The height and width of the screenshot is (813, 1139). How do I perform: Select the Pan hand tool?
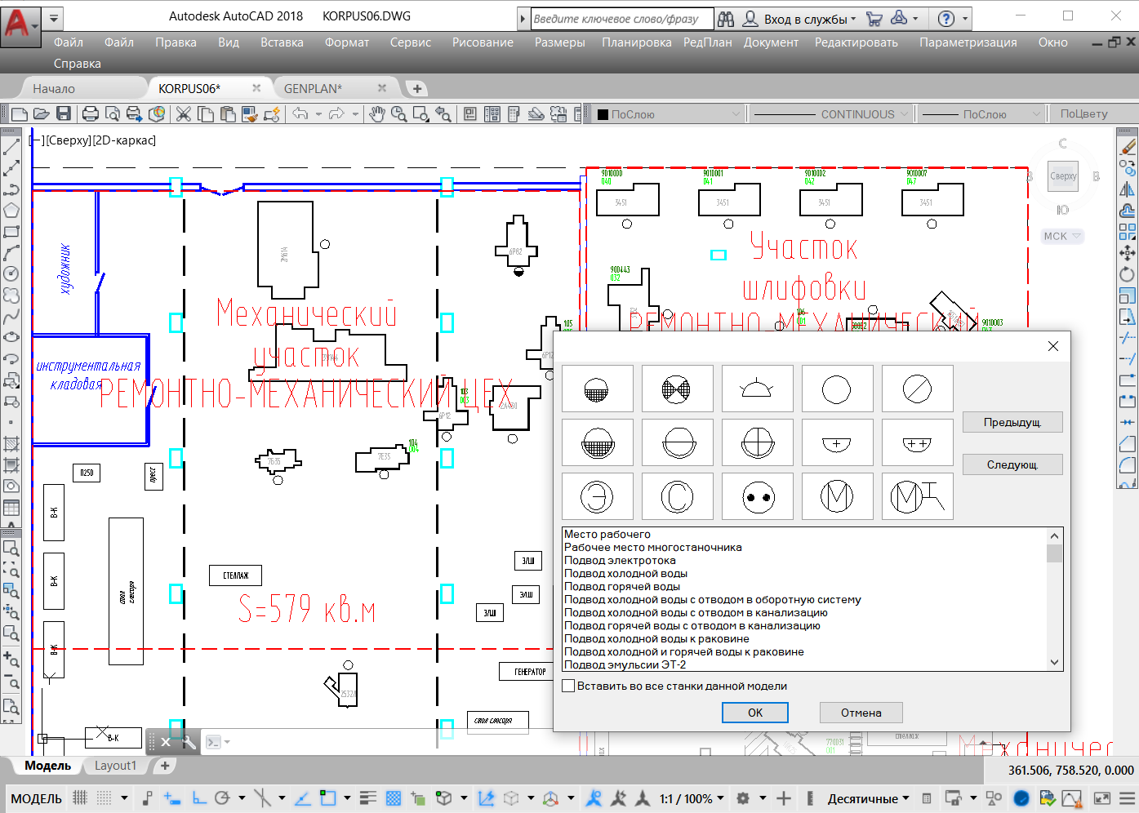(x=376, y=114)
